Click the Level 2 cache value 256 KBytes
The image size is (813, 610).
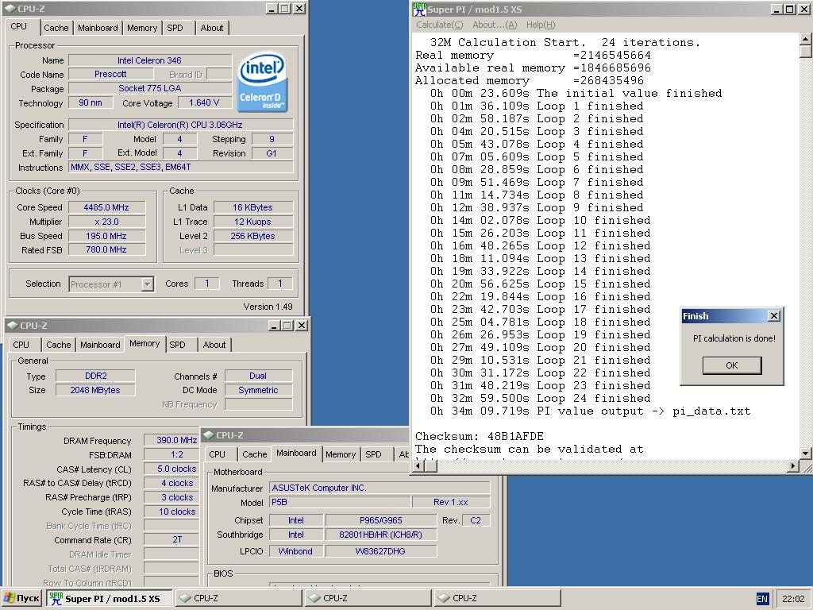(x=253, y=236)
